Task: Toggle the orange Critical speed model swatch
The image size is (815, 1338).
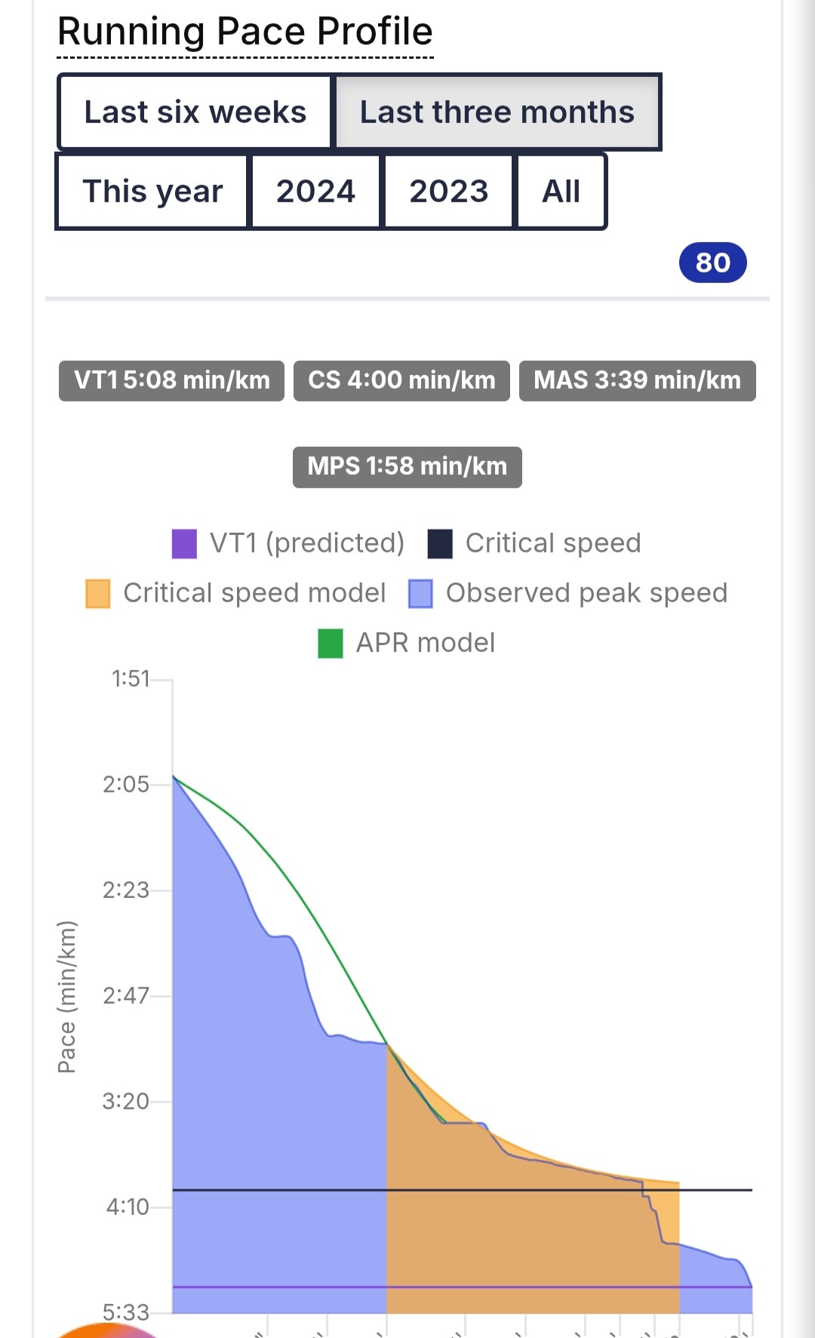Action: [x=98, y=593]
